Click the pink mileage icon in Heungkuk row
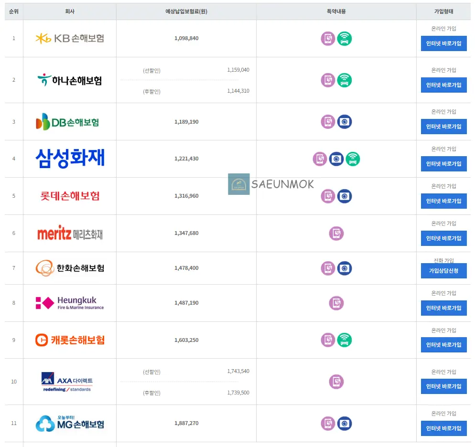This screenshot has height=447, width=475. pyautogui.click(x=336, y=303)
